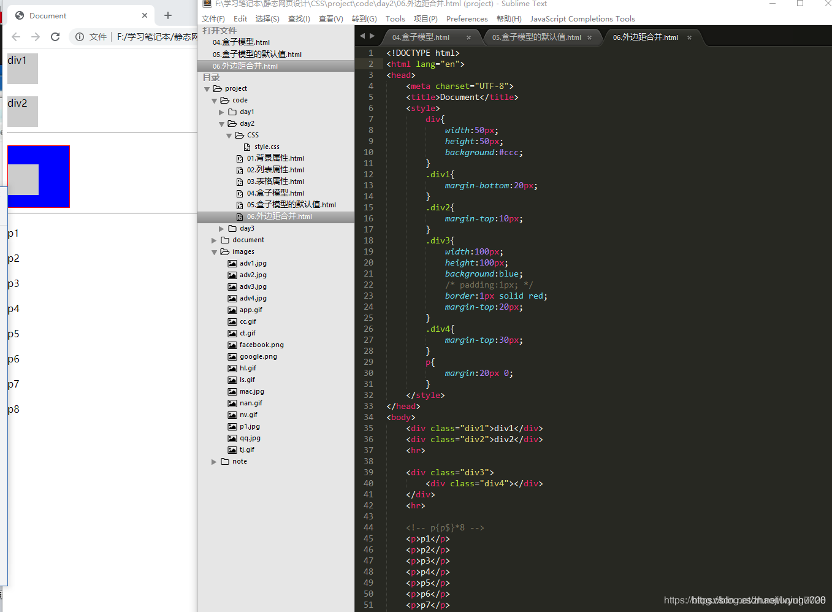
Task: Click the Sublime tab scroll right arrow
Action: (372, 36)
